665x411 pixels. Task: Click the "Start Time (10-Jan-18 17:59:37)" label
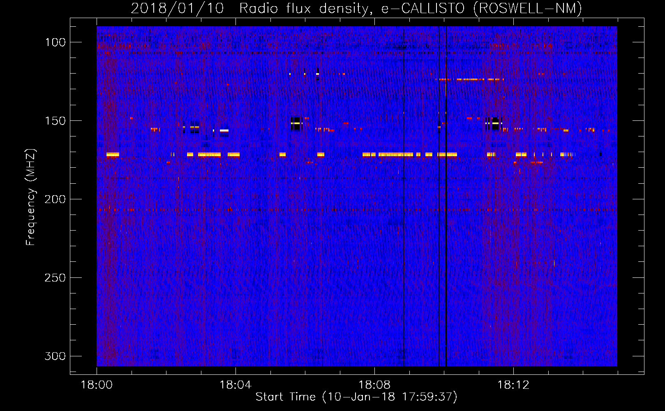[x=356, y=397]
